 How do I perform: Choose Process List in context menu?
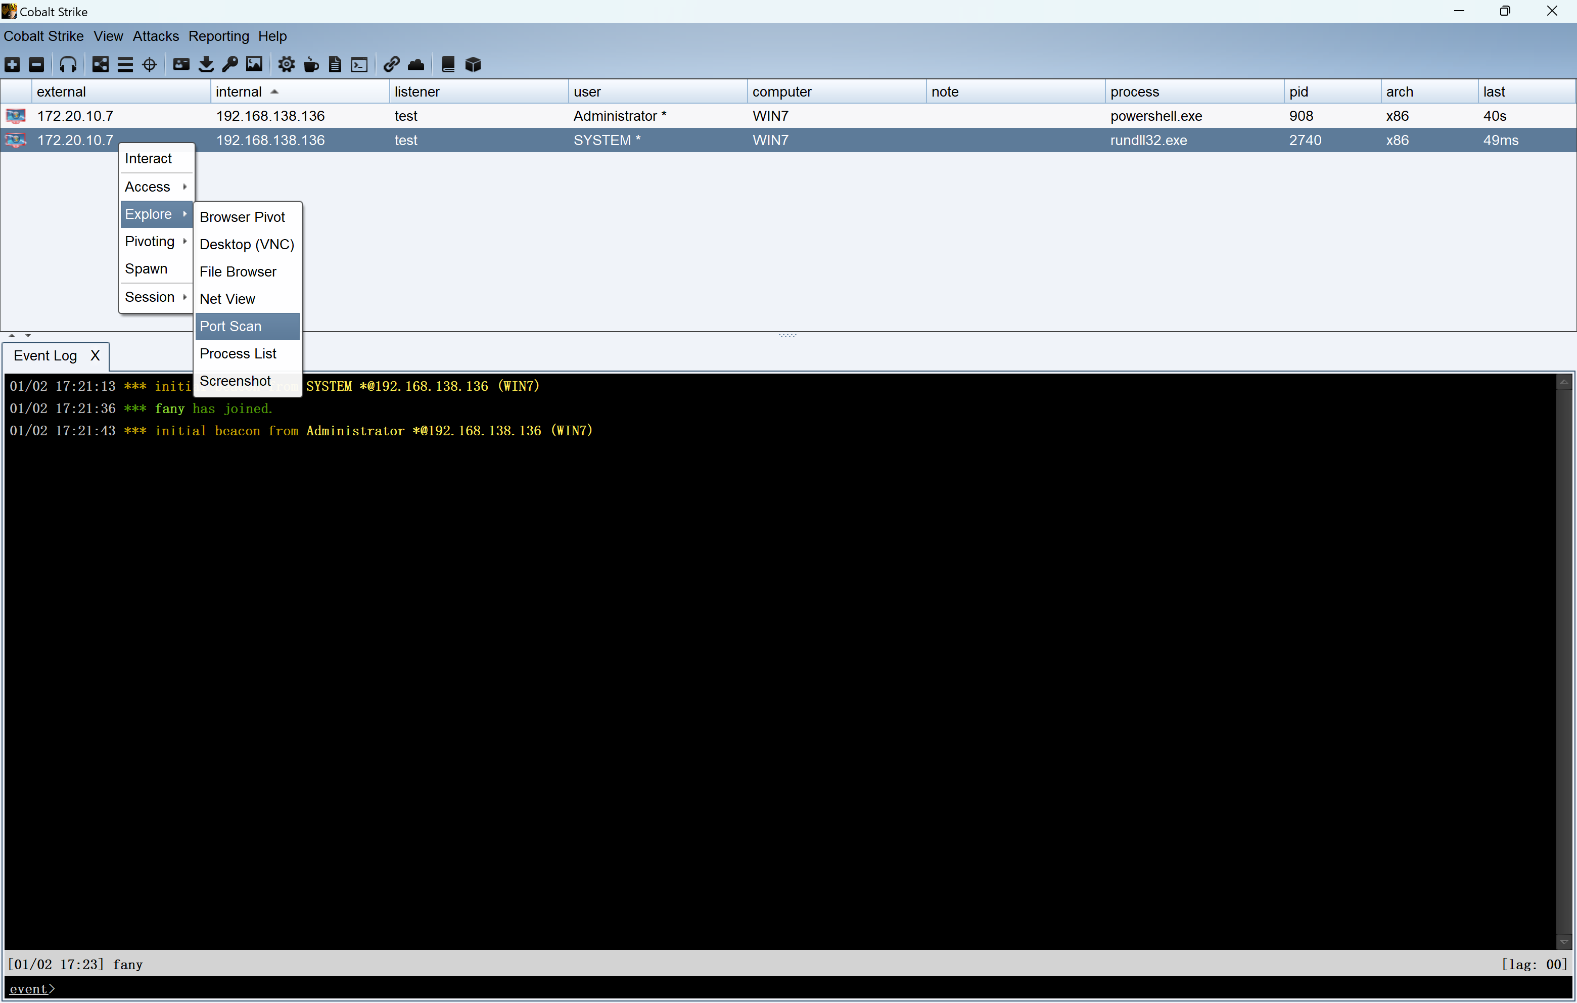(x=239, y=354)
